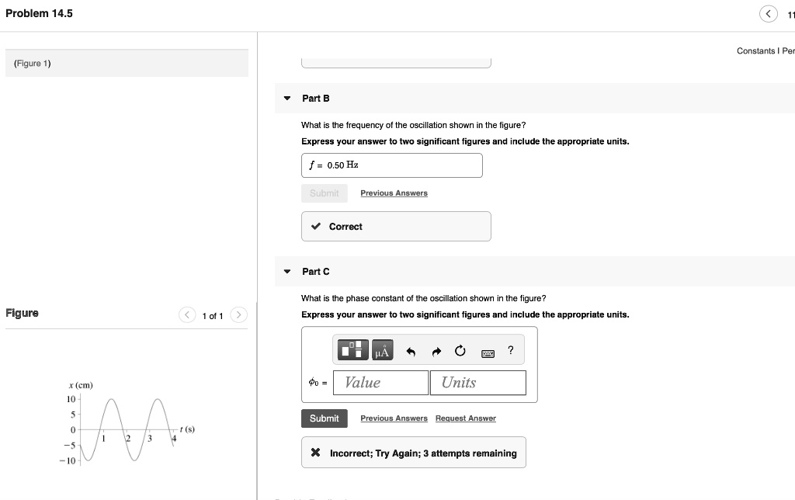This screenshot has width=795, height=500.
Task: Reset the answer with the circular arrow icon
Action: point(460,349)
